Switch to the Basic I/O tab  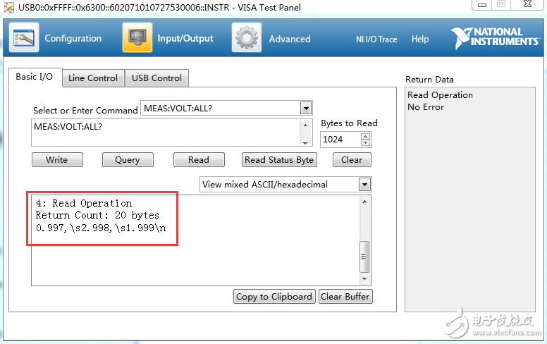click(35, 77)
